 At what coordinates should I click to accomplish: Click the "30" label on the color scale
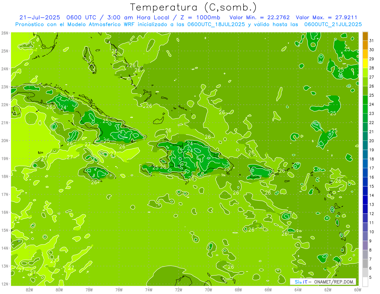[371, 50]
